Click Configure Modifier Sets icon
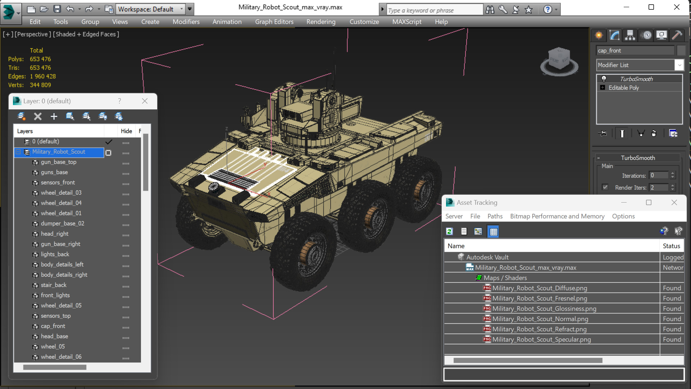 (673, 134)
